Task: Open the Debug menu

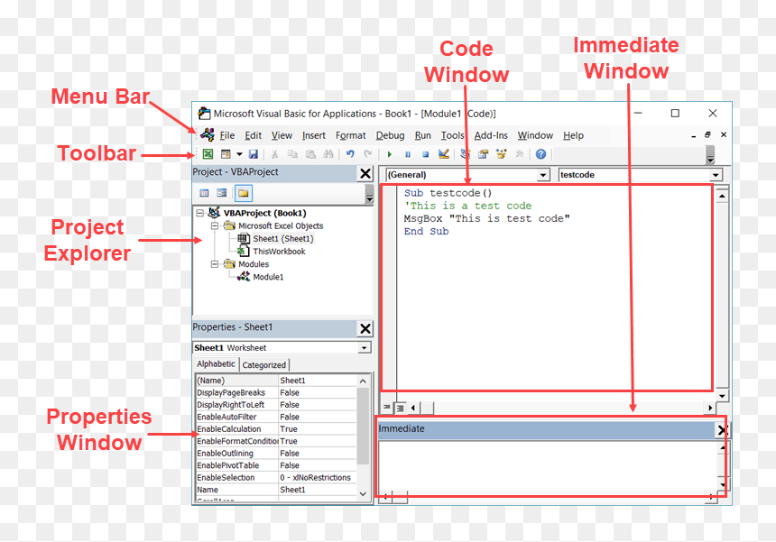Action: (x=390, y=135)
